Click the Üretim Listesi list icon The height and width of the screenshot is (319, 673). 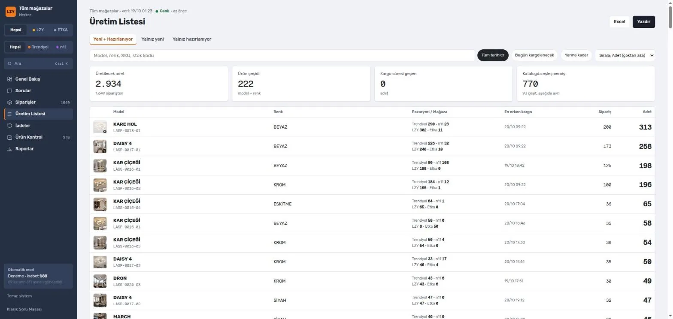pyautogui.click(x=10, y=114)
